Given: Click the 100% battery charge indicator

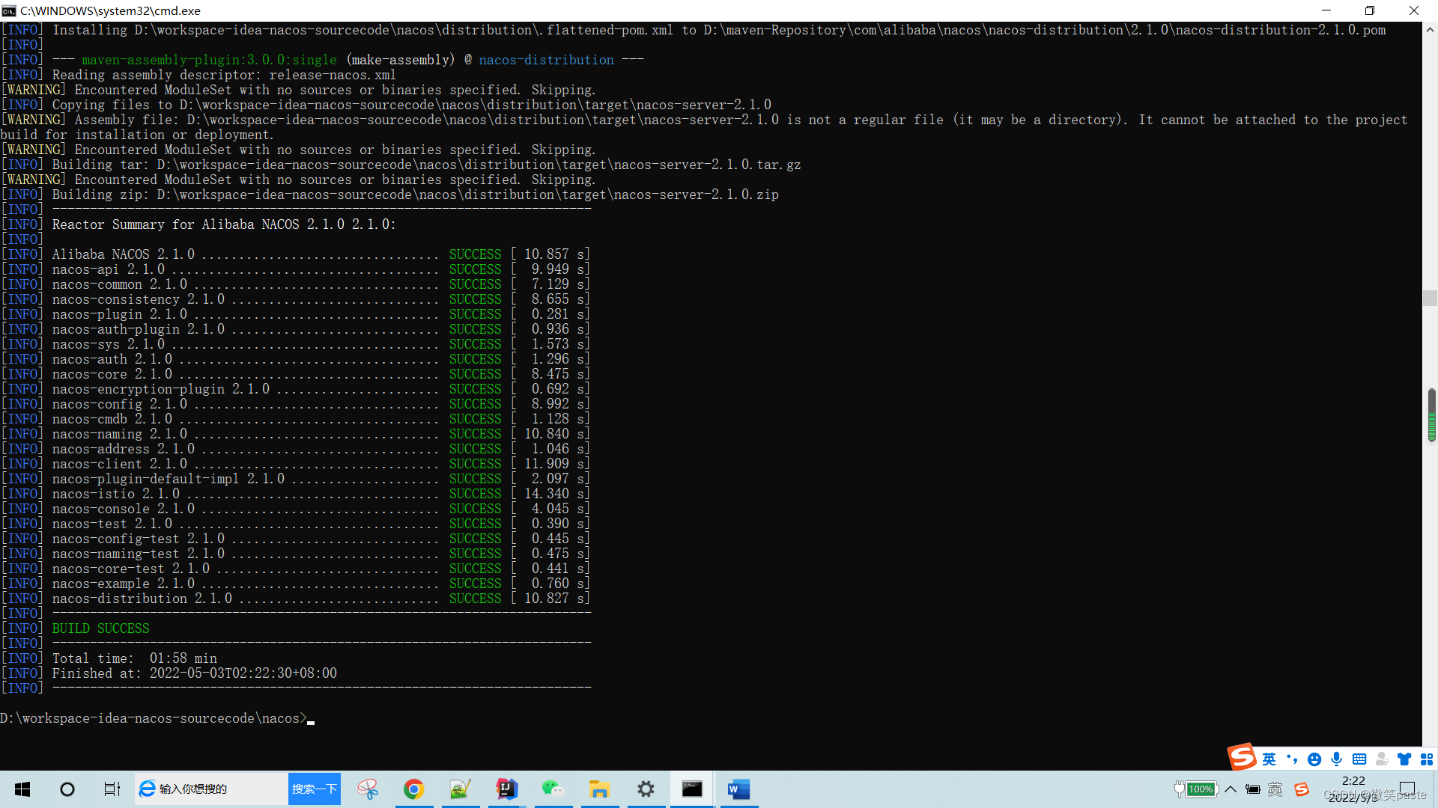Looking at the screenshot, I should [1196, 789].
